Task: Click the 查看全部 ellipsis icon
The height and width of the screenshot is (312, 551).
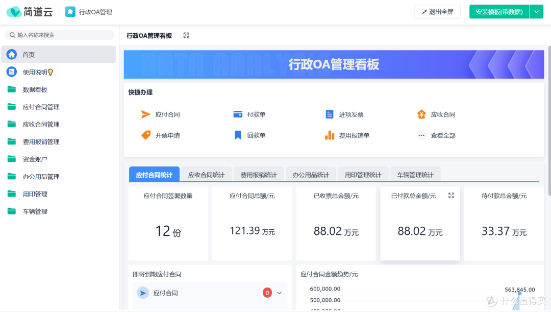Action: (421, 135)
